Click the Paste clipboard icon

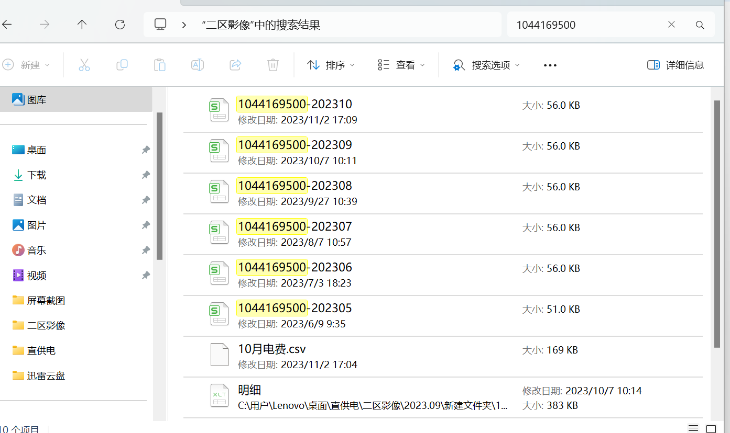click(x=159, y=65)
